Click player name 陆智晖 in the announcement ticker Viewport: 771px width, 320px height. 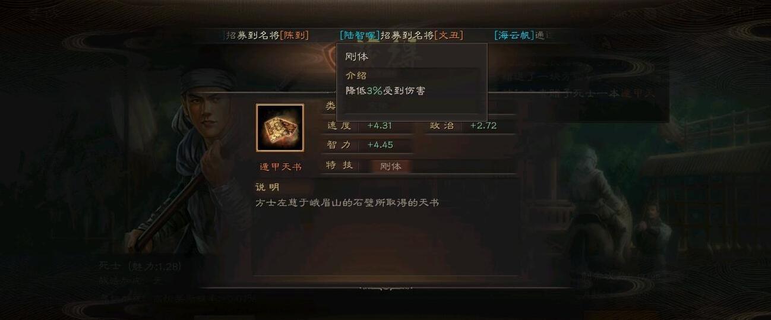pyautogui.click(x=360, y=35)
